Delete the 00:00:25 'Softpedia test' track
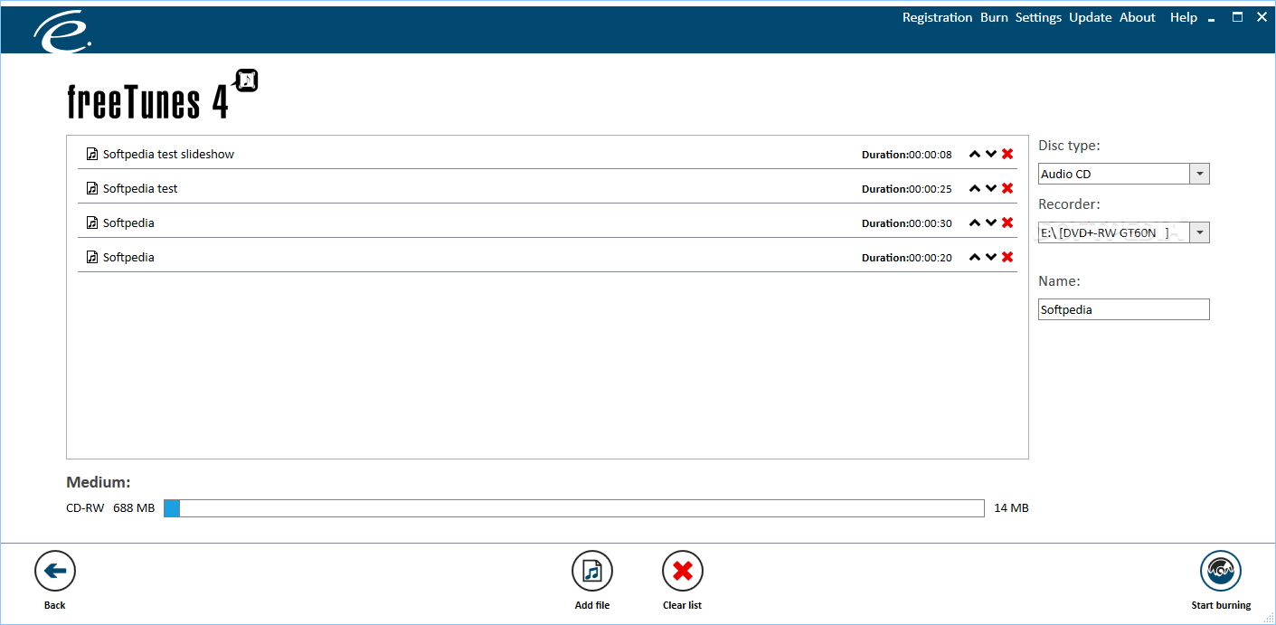The width and height of the screenshot is (1276, 625). pos(1007,188)
